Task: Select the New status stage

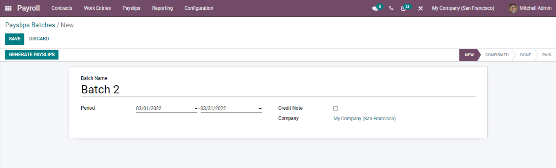Action: pyautogui.click(x=469, y=55)
